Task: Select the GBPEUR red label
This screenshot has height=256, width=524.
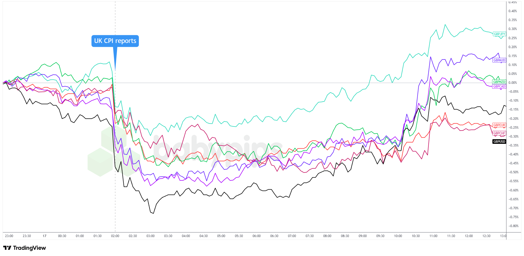Action: click(x=499, y=125)
